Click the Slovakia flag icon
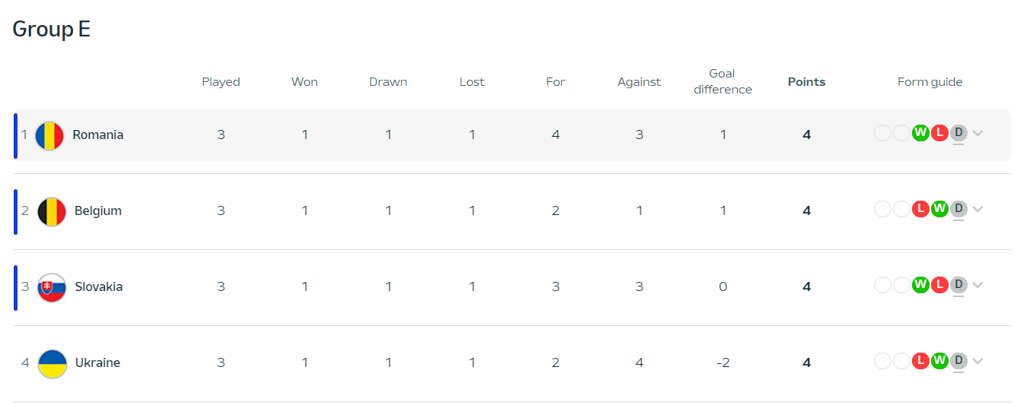1014x405 pixels. pyautogui.click(x=52, y=287)
